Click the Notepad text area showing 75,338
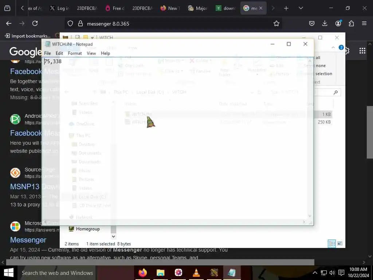This screenshot has height=280, width=373. [175, 138]
